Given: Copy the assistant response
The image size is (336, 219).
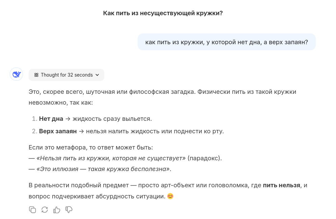Looking at the screenshot, I should pyautogui.click(x=32, y=210).
